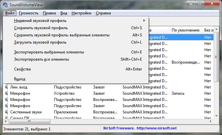Click the Воспроизведе... cell in По умолчанию column

(186, 62)
